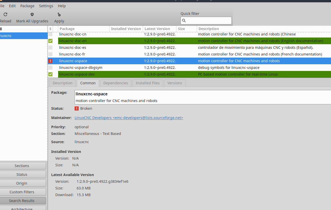Toggle the checkbox for linuxcnc-doc-es
331x210 pixels.
(x=50, y=48)
